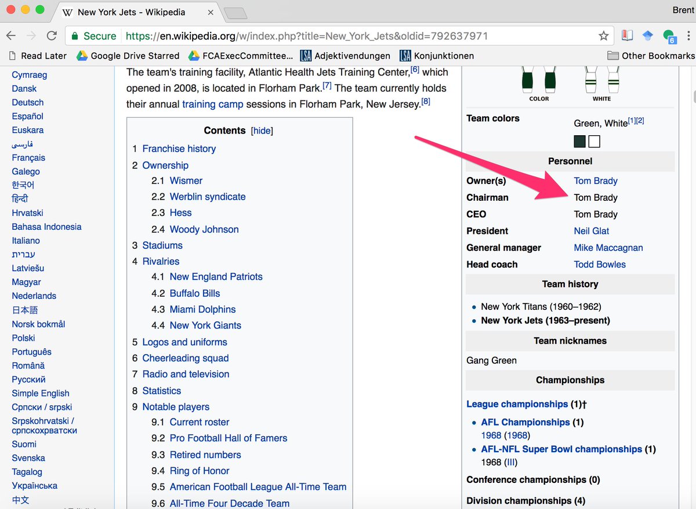696x509 pixels.
Task: Jump to Buffalo Bills subsection
Action: (195, 293)
